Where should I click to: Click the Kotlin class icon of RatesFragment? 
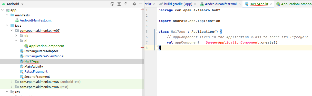(22, 71)
